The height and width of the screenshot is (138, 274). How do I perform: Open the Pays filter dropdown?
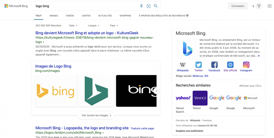tap(114, 25)
